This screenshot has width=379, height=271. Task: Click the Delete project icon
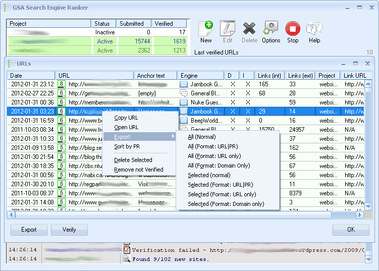click(249, 29)
